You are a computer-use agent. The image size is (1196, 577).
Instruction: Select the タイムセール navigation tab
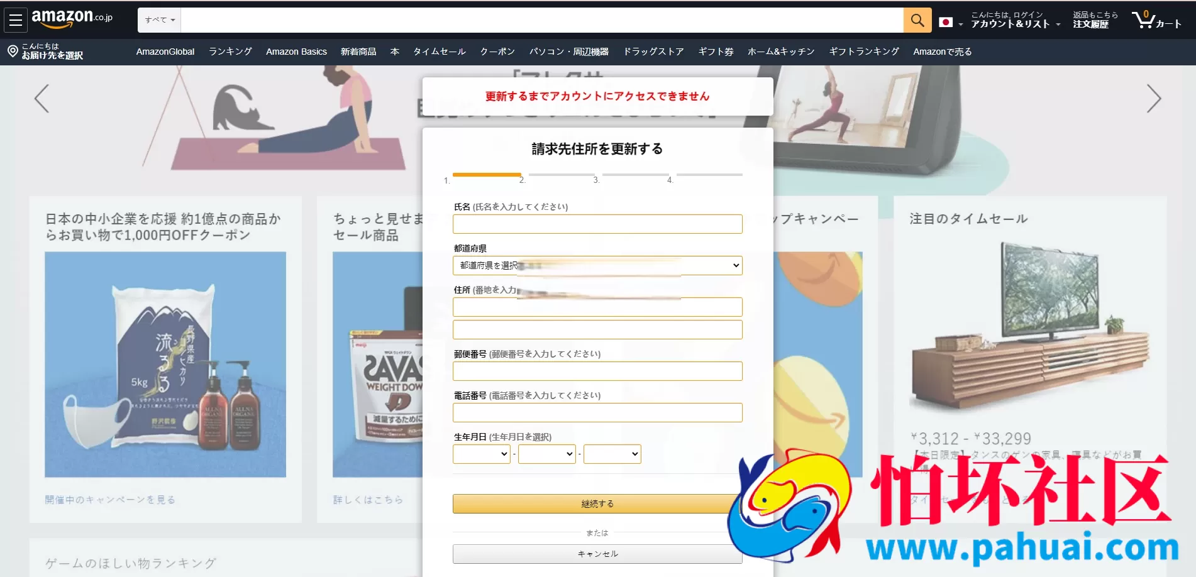(x=439, y=52)
